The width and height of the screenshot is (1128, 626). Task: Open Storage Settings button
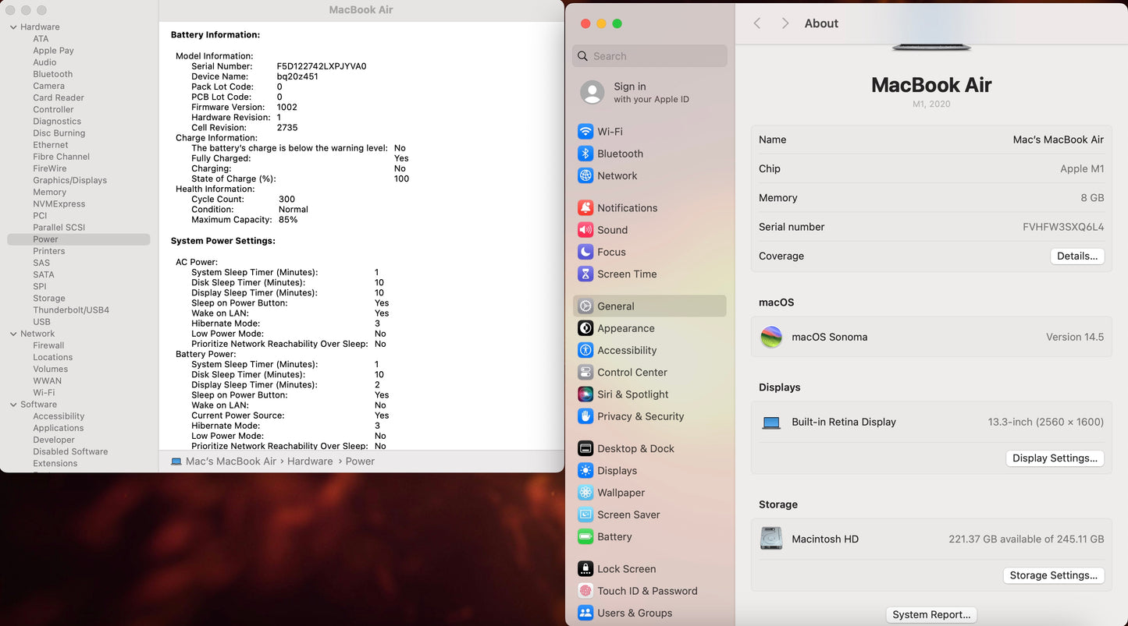1052,575
